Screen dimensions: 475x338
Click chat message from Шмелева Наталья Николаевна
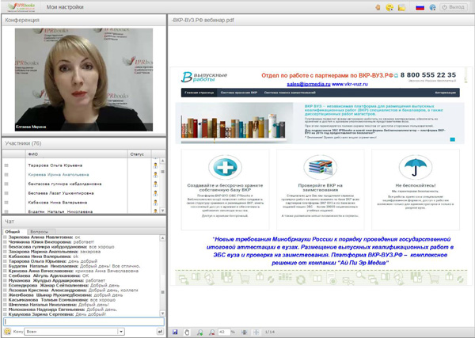(59, 305)
